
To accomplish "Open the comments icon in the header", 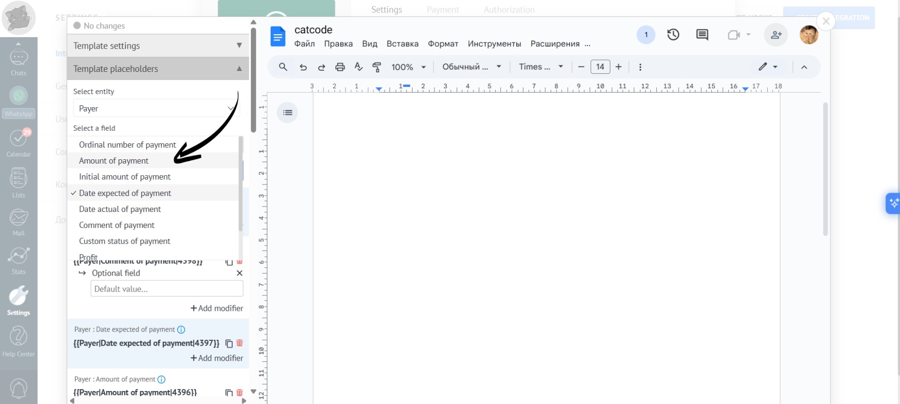I will [x=702, y=35].
